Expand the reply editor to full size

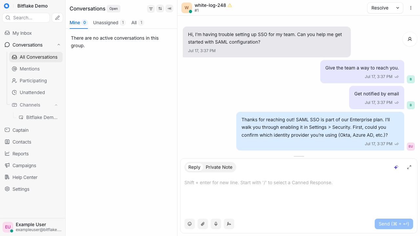pyautogui.click(x=409, y=167)
